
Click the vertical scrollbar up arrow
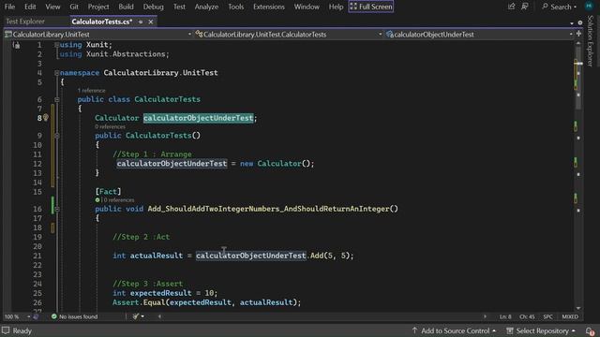[x=578, y=43]
